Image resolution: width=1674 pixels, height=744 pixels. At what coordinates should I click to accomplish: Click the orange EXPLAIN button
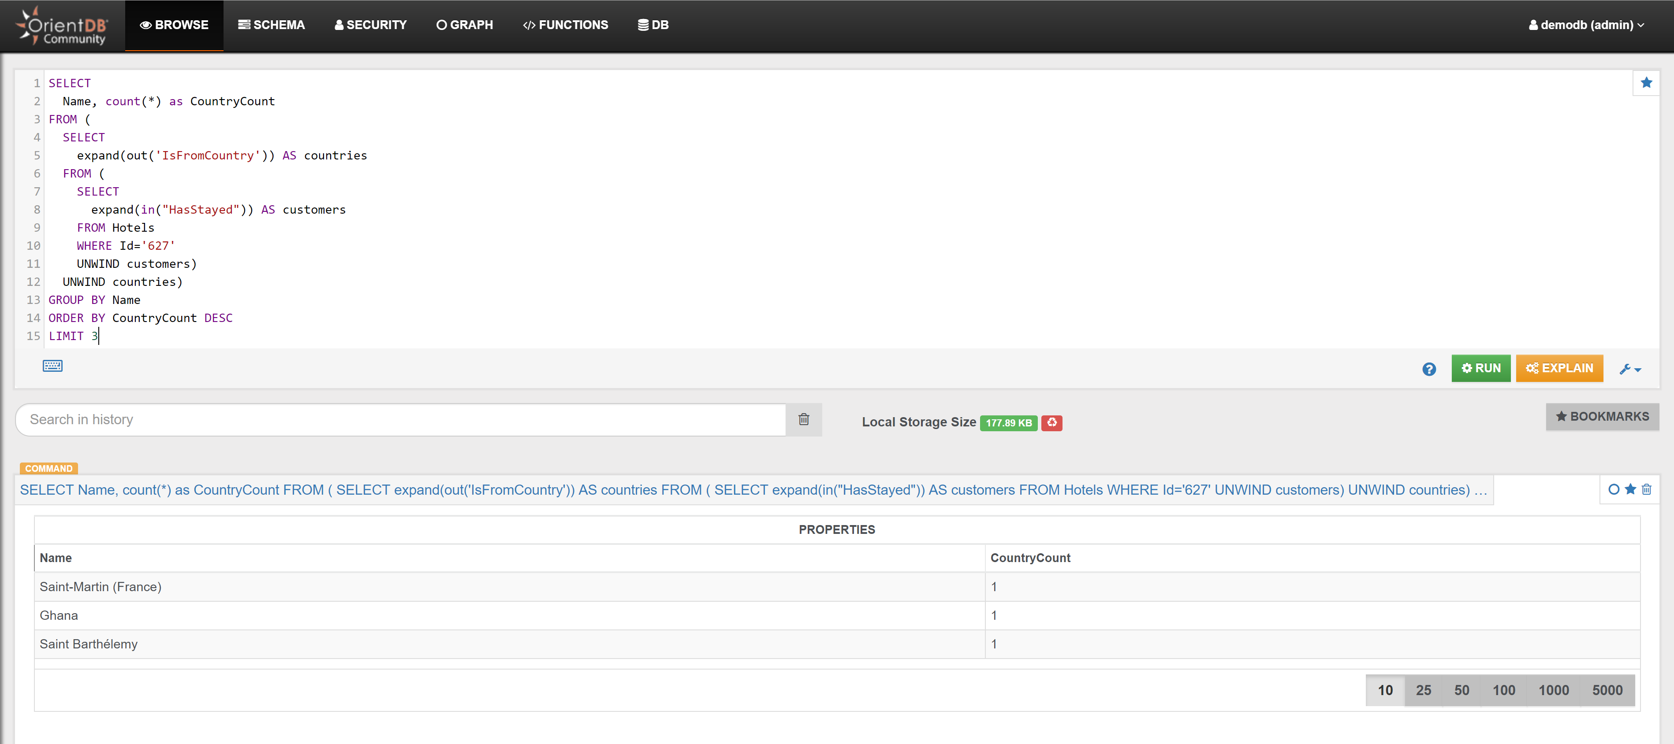click(1559, 368)
